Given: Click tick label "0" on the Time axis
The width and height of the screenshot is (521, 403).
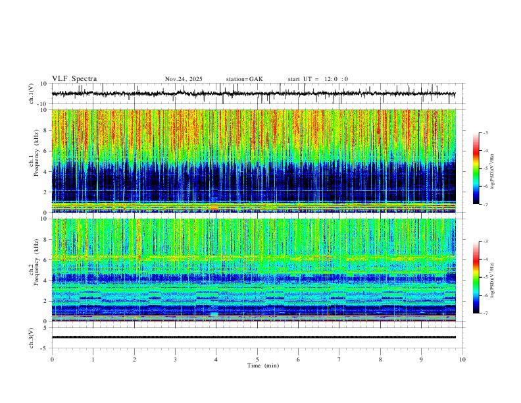Looking at the screenshot, I should (52, 360).
